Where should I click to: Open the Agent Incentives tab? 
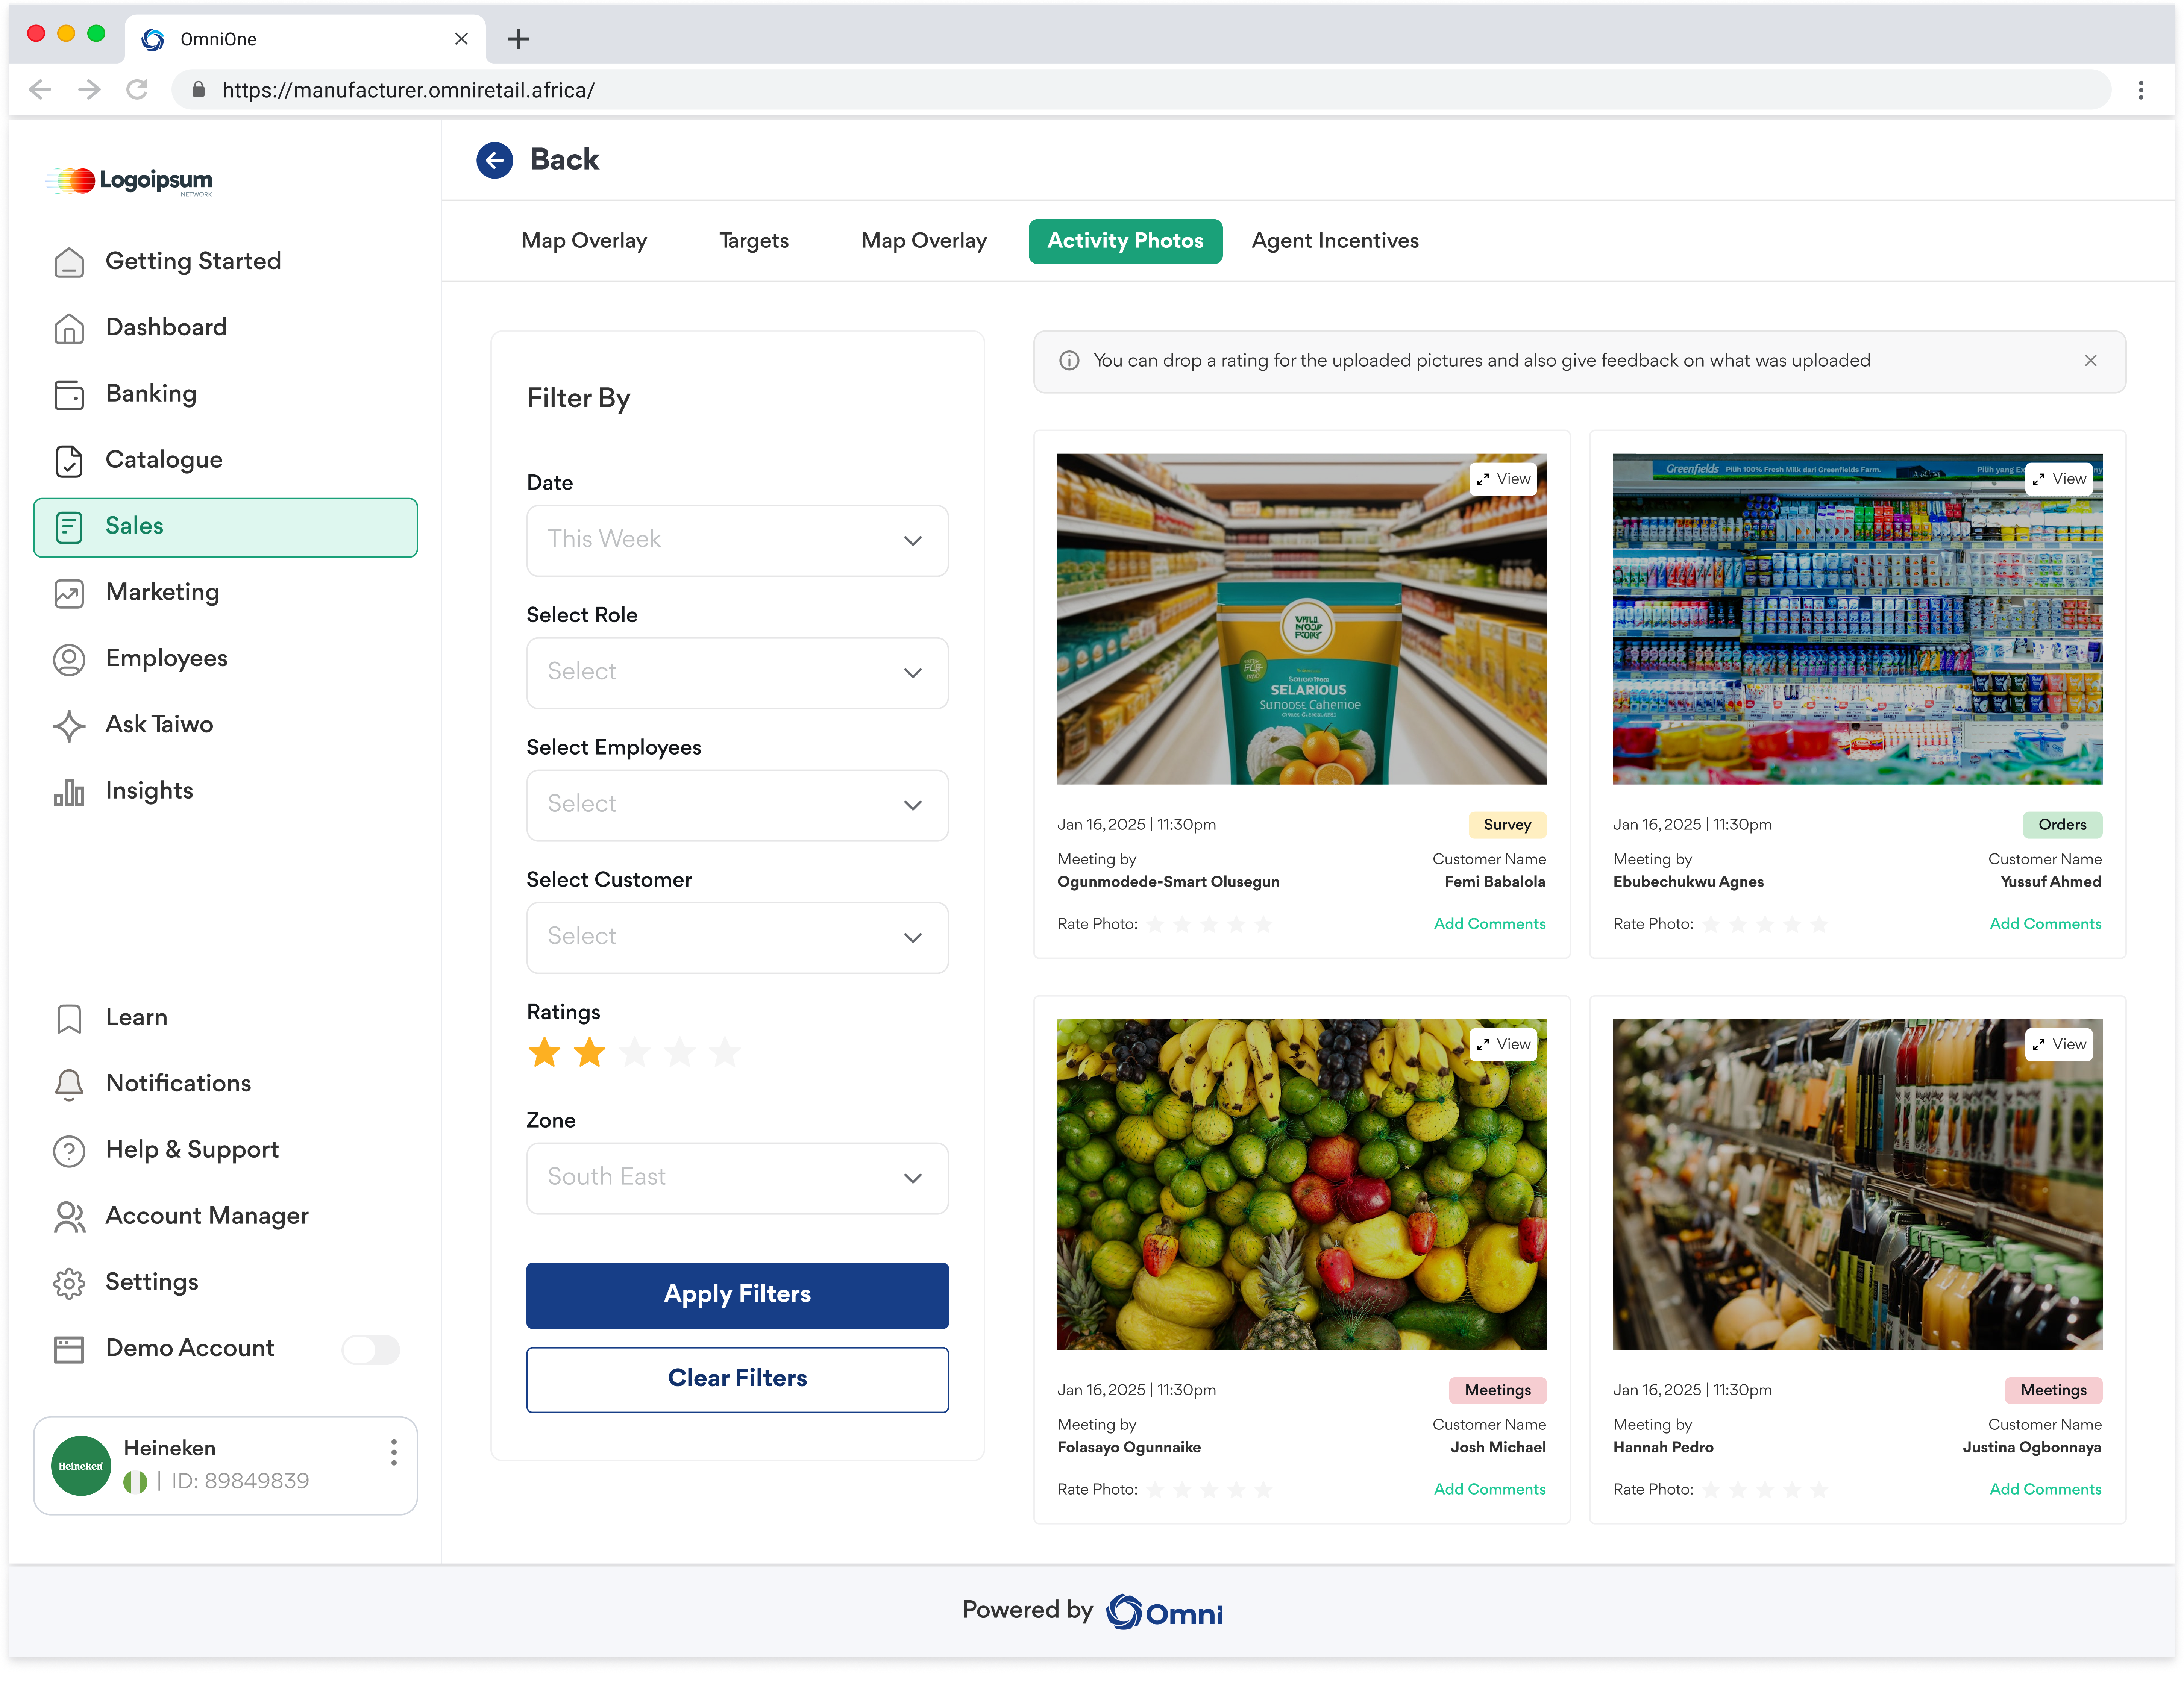click(x=1335, y=241)
